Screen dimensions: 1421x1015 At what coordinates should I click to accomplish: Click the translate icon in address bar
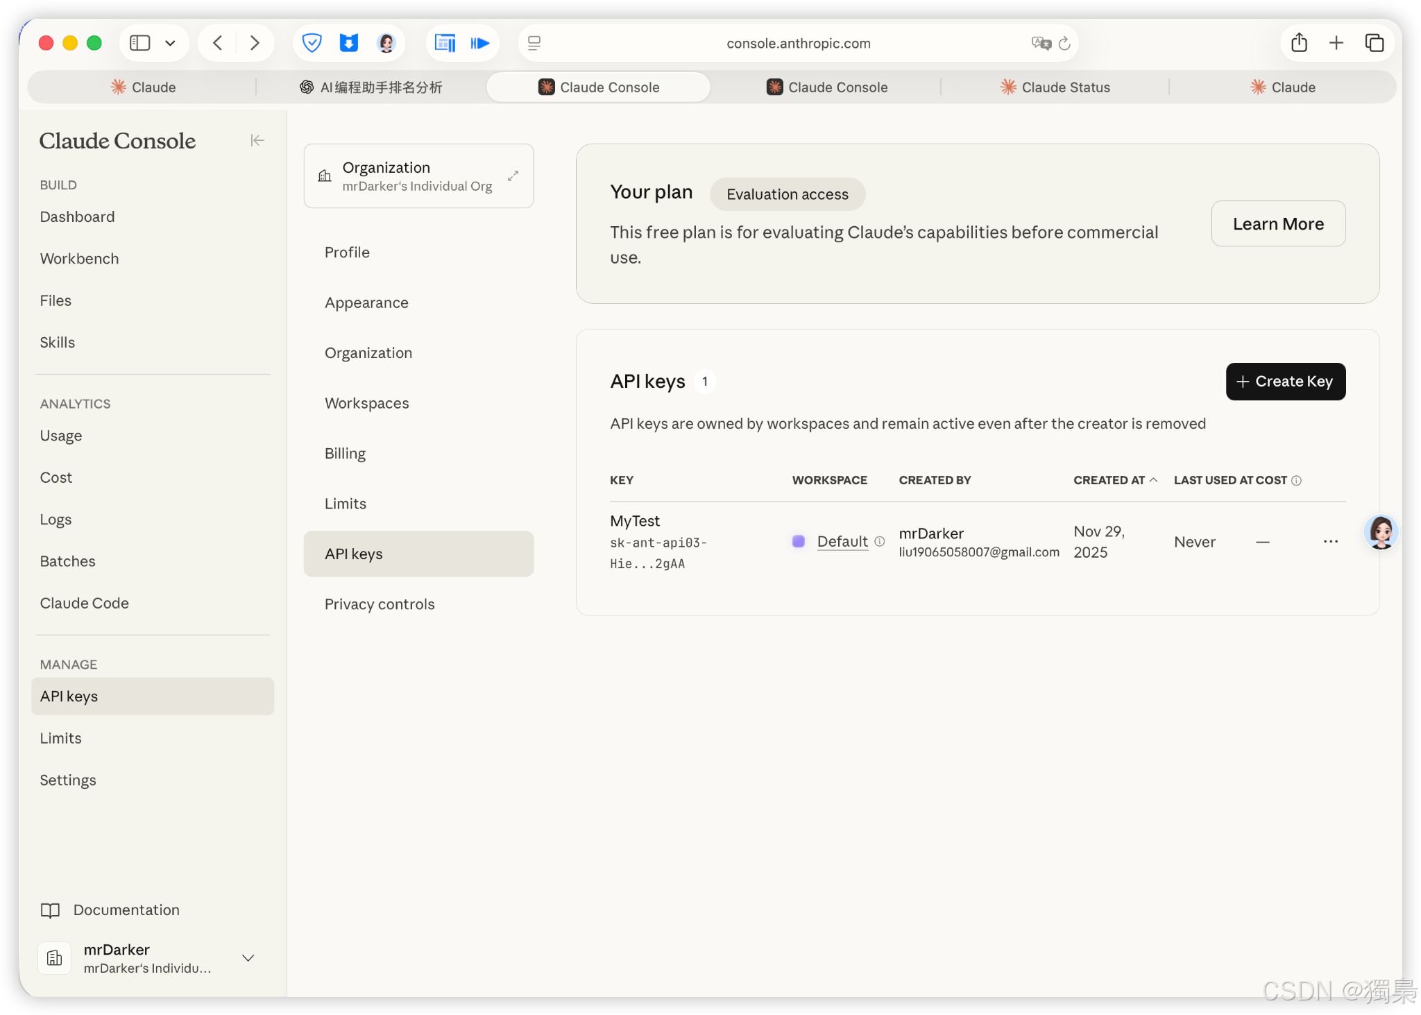click(x=1040, y=43)
